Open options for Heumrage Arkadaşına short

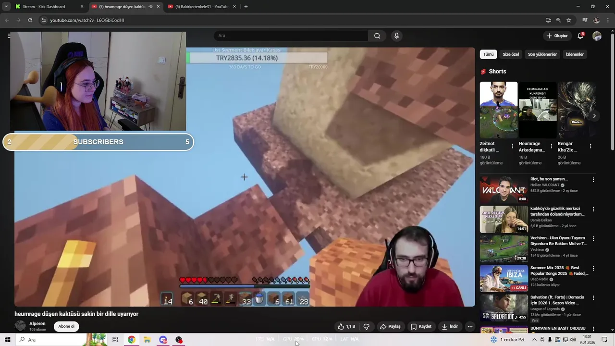coord(551,146)
